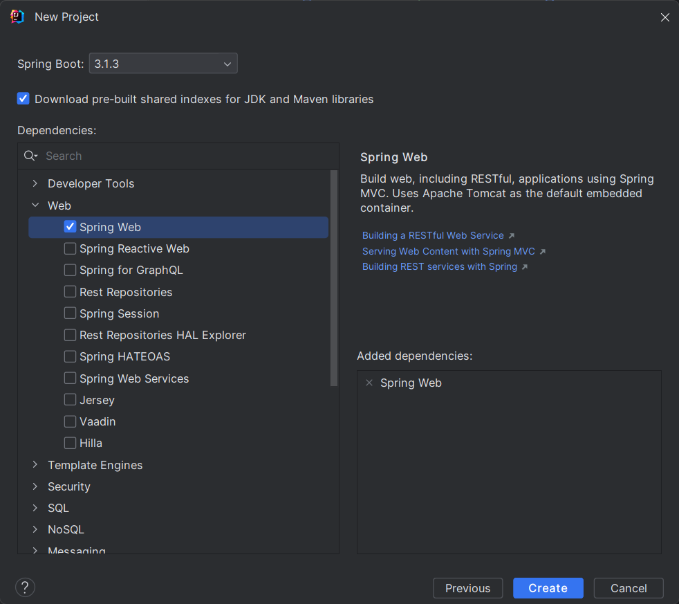Screen dimensions: 679x604
Task: Tick the Rest Repositories checkbox
Action: tap(70, 291)
